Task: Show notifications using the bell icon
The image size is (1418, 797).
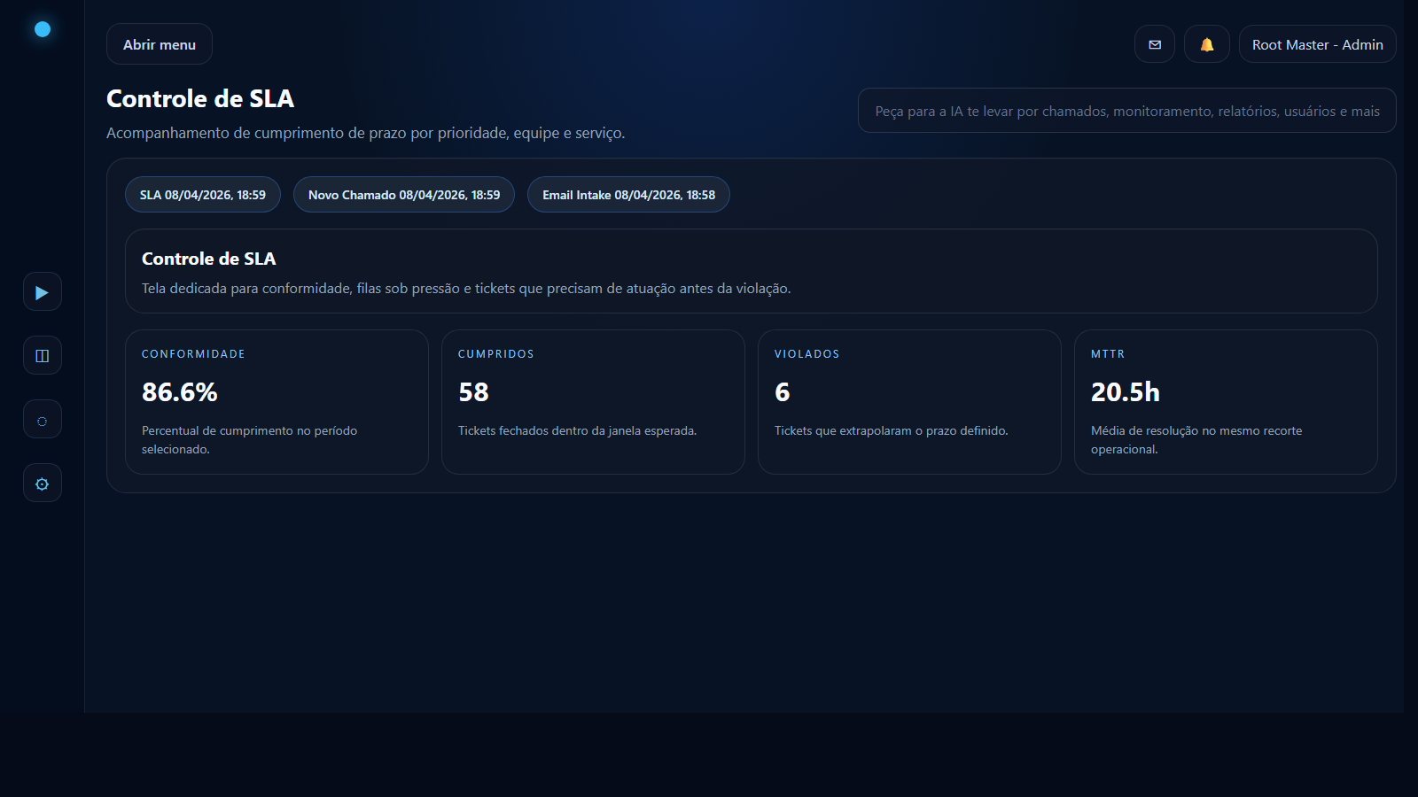Action: point(1206,44)
